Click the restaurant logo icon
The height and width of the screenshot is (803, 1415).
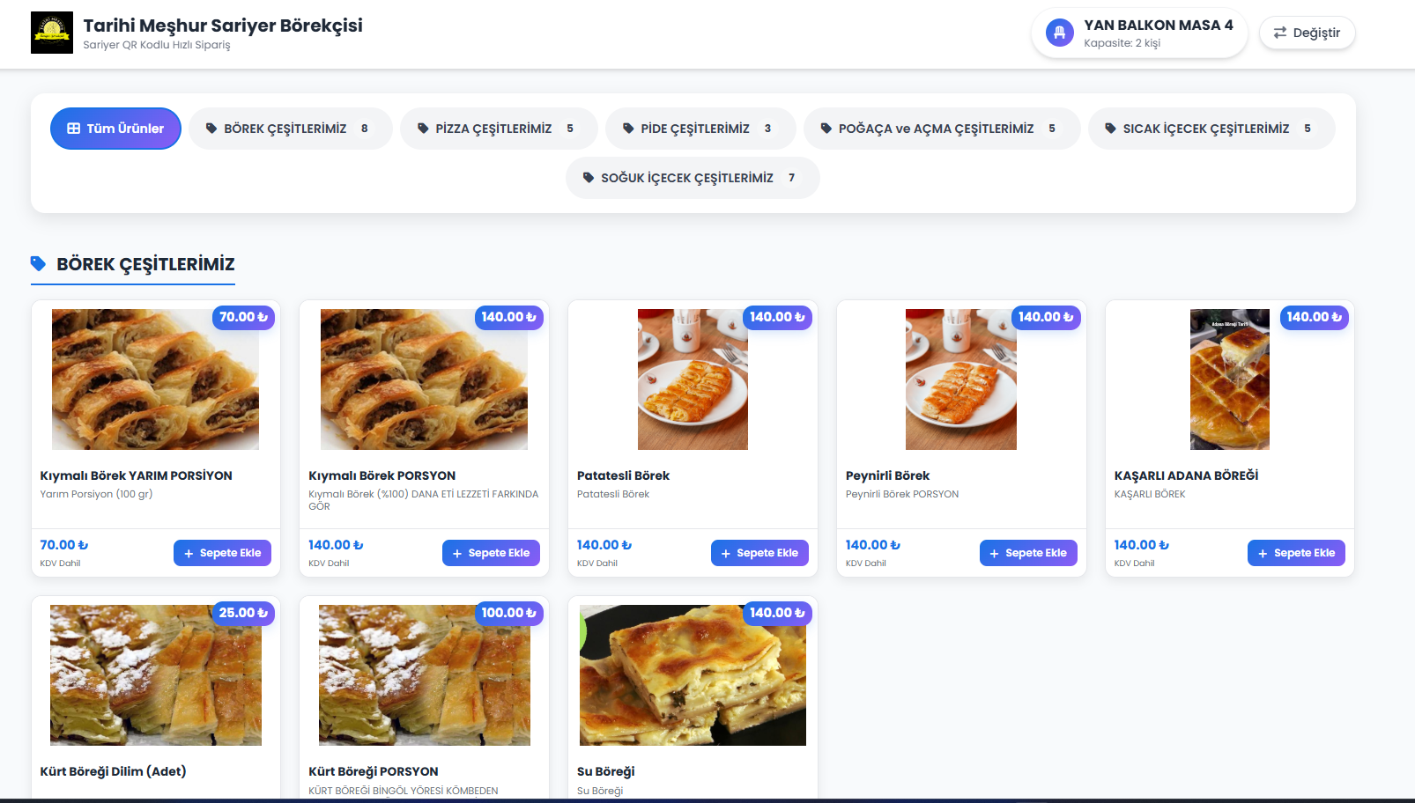[52, 33]
